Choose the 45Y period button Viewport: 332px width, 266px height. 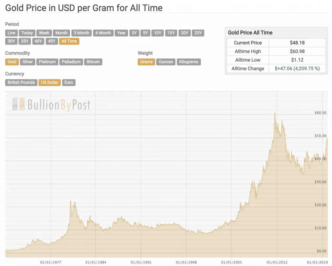click(52, 41)
